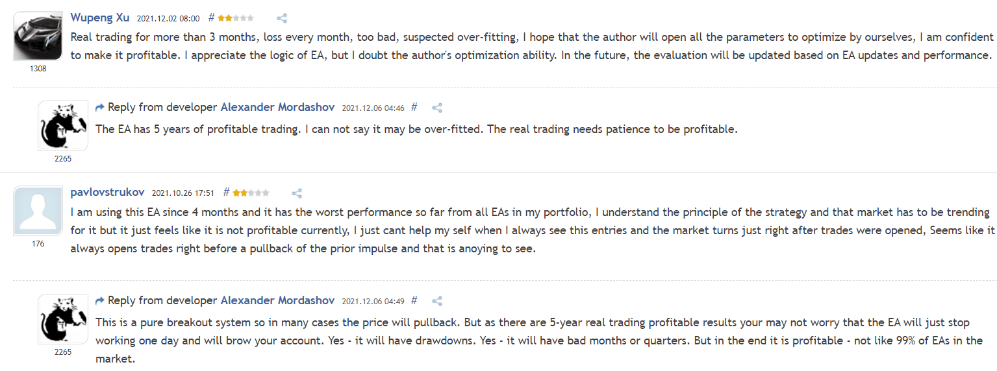The width and height of the screenshot is (997, 371).
Task: Click the # permalink beside 2021.12.06 04:49
Action: click(x=414, y=300)
